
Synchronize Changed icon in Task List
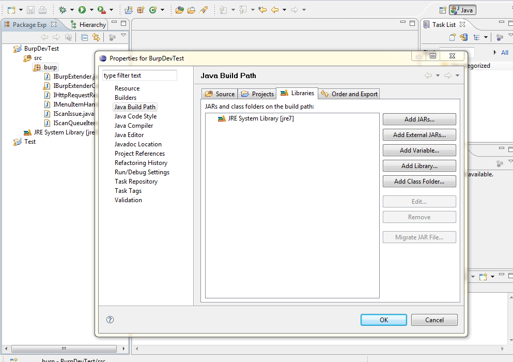463,37
